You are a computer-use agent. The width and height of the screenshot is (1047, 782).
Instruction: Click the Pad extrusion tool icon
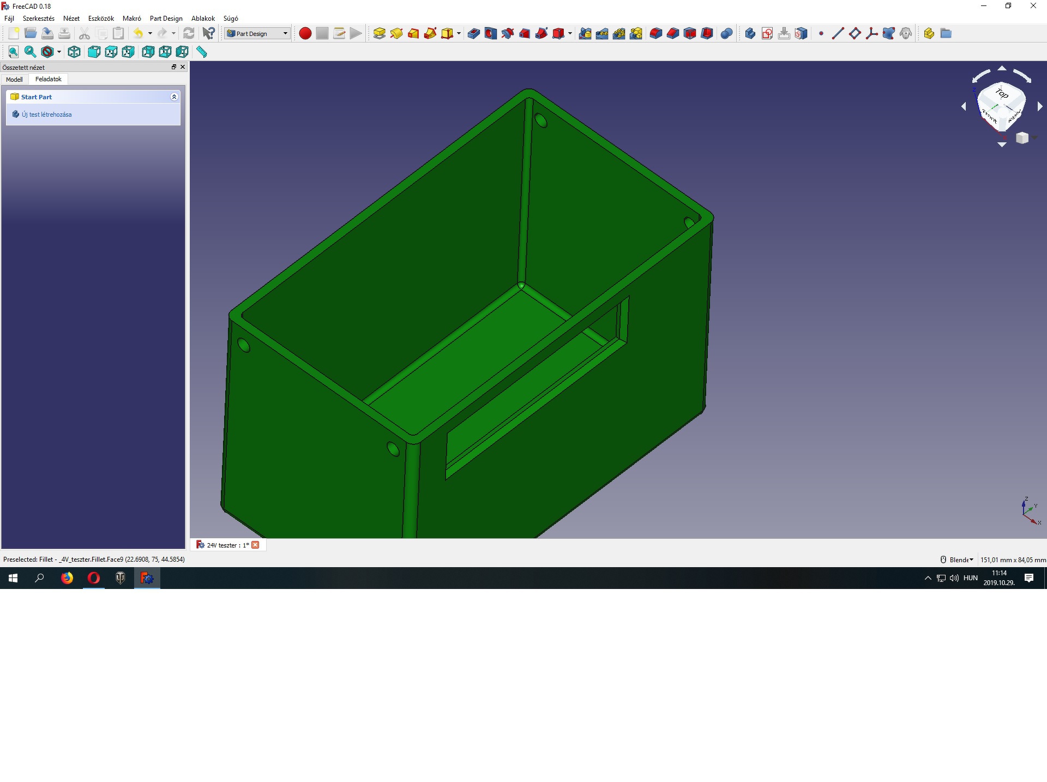coord(379,34)
